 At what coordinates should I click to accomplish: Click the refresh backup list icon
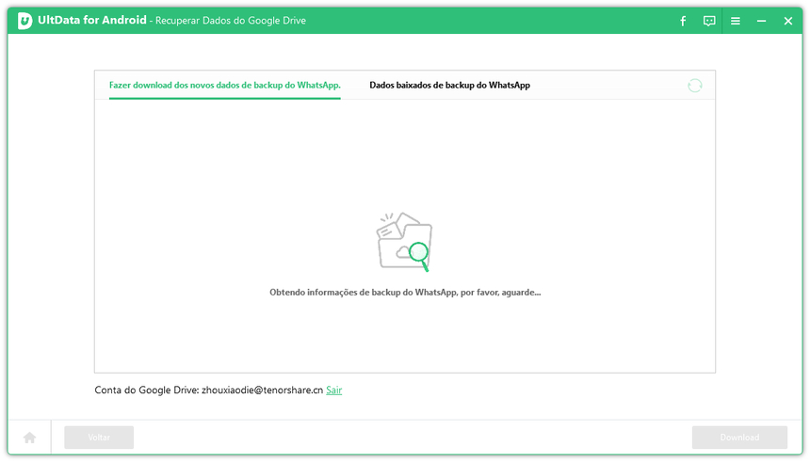click(694, 86)
